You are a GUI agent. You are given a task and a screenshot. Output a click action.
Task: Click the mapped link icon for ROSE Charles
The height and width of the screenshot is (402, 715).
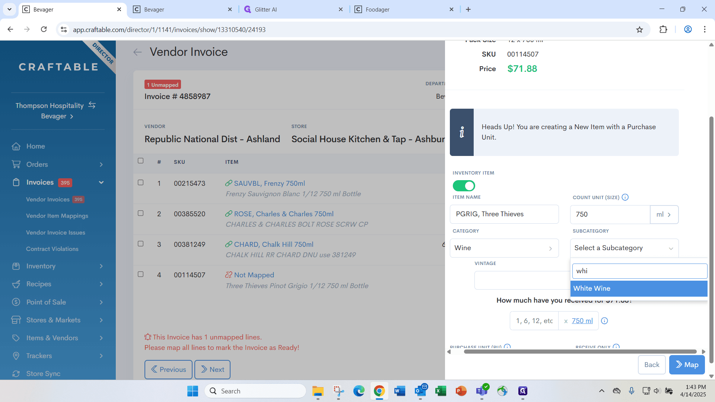229,214
